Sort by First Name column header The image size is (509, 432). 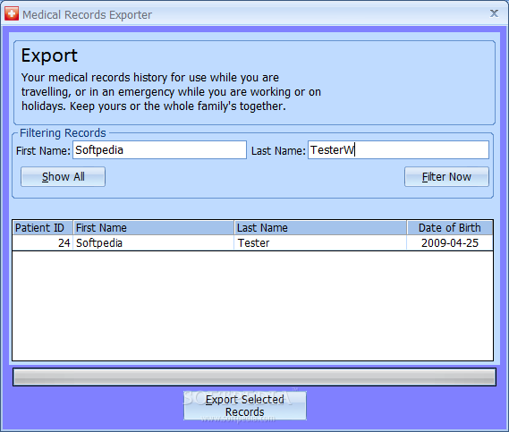tap(154, 227)
